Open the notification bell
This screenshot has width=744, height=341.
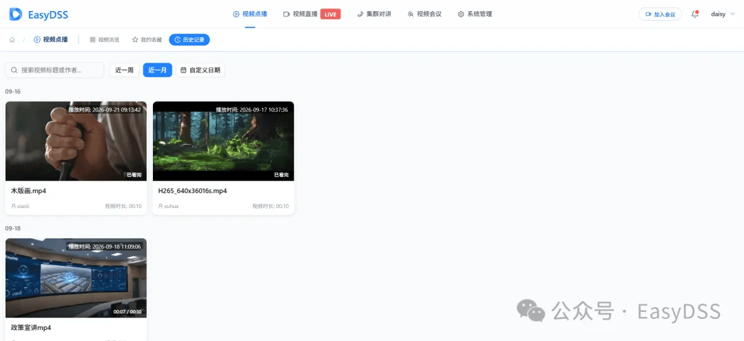(695, 14)
